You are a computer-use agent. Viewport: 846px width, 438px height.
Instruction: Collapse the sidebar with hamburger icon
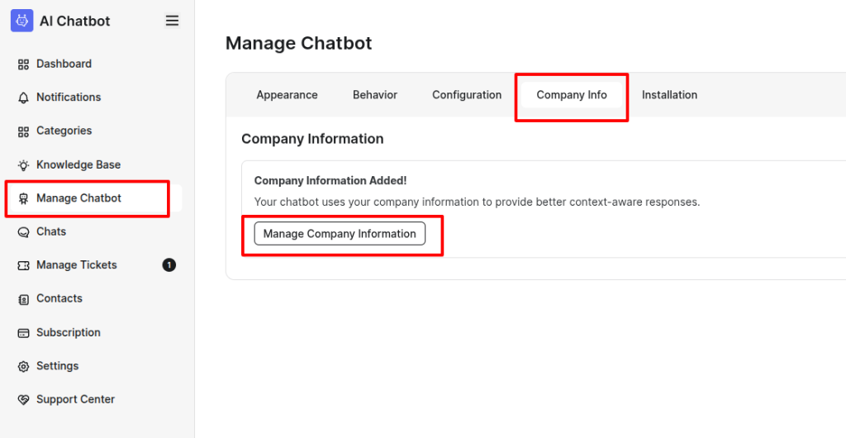pyautogui.click(x=172, y=21)
